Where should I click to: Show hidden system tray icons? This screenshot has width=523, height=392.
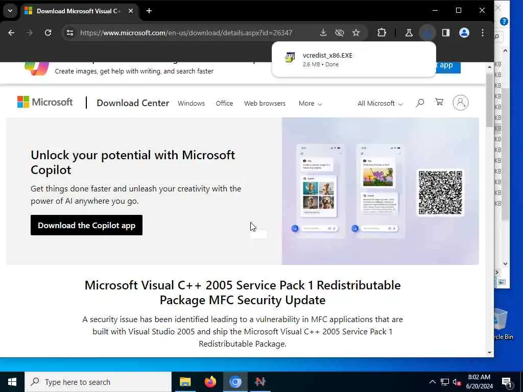pyautogui.click(x=432, y=382)
